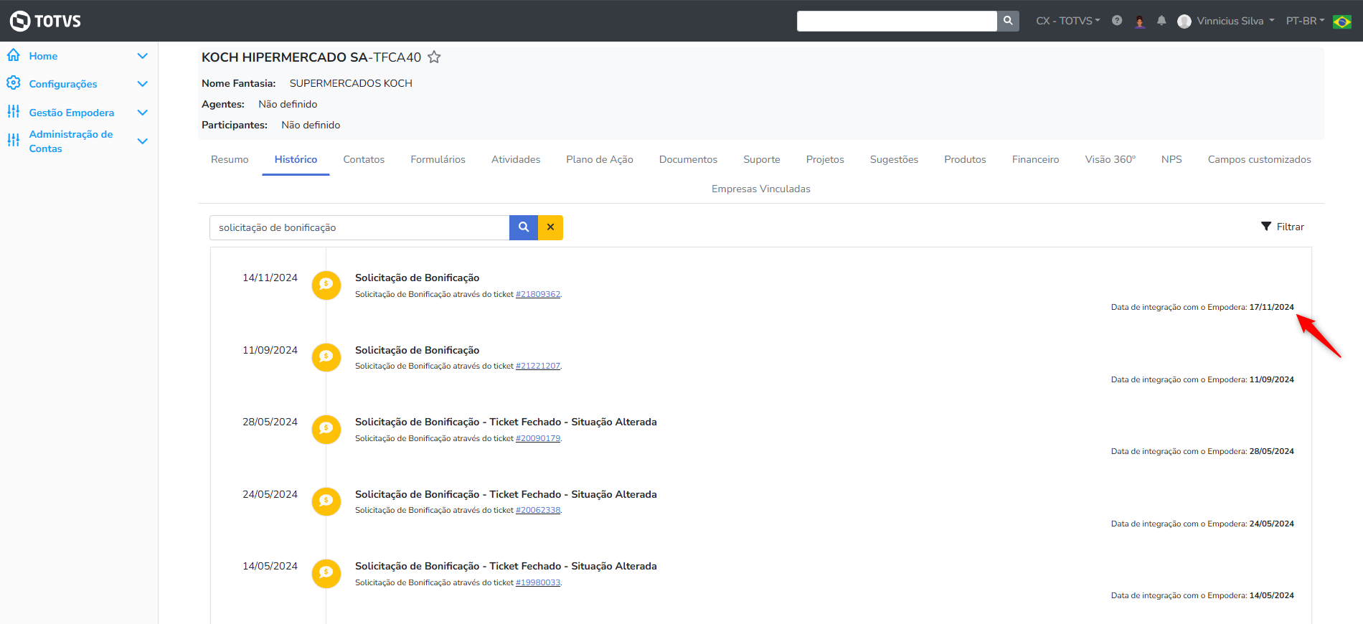The width and height of the screenshot is (1363, 624).
Task: Mark KOCH HIPERMERCADO as favorite with star
Action: [434, 57]
